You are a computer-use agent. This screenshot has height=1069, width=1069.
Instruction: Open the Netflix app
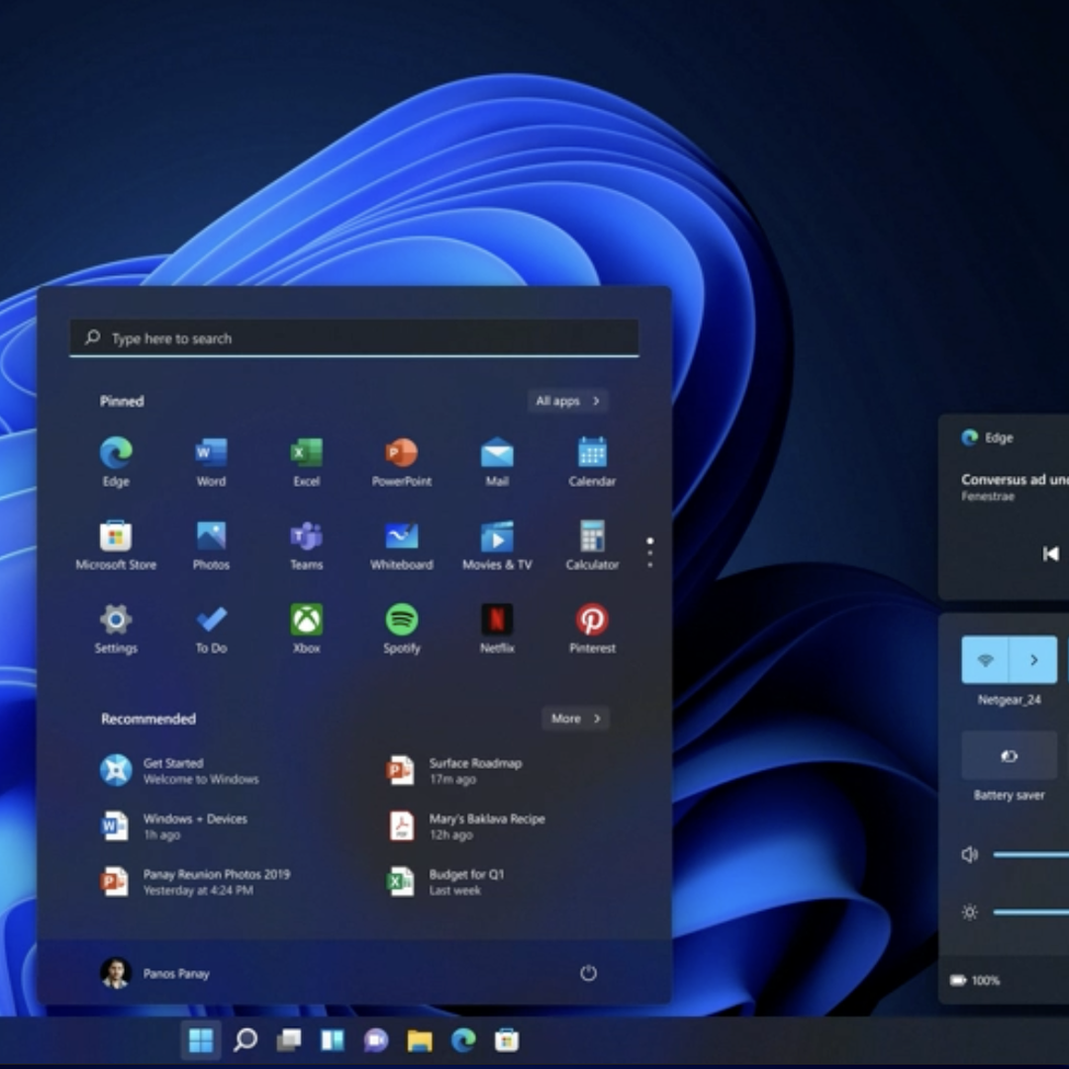point(497,629)
